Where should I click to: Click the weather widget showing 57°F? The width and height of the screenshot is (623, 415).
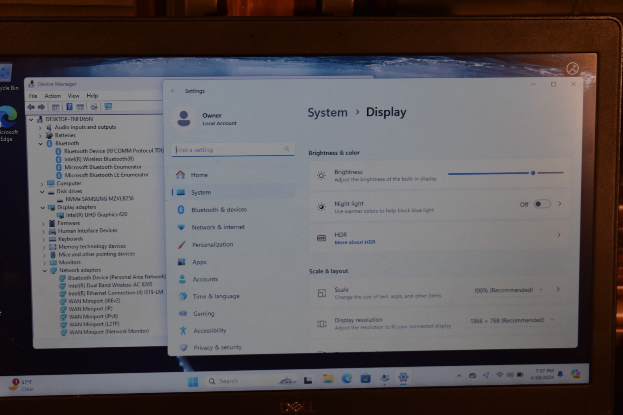(22, 385)
